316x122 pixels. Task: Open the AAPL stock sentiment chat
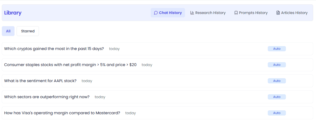click(x=157, y=81)
